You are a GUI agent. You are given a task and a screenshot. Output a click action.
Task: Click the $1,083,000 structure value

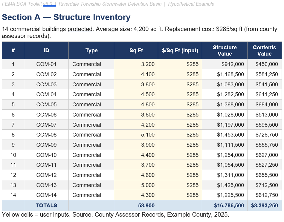click(x=225, y=84)
